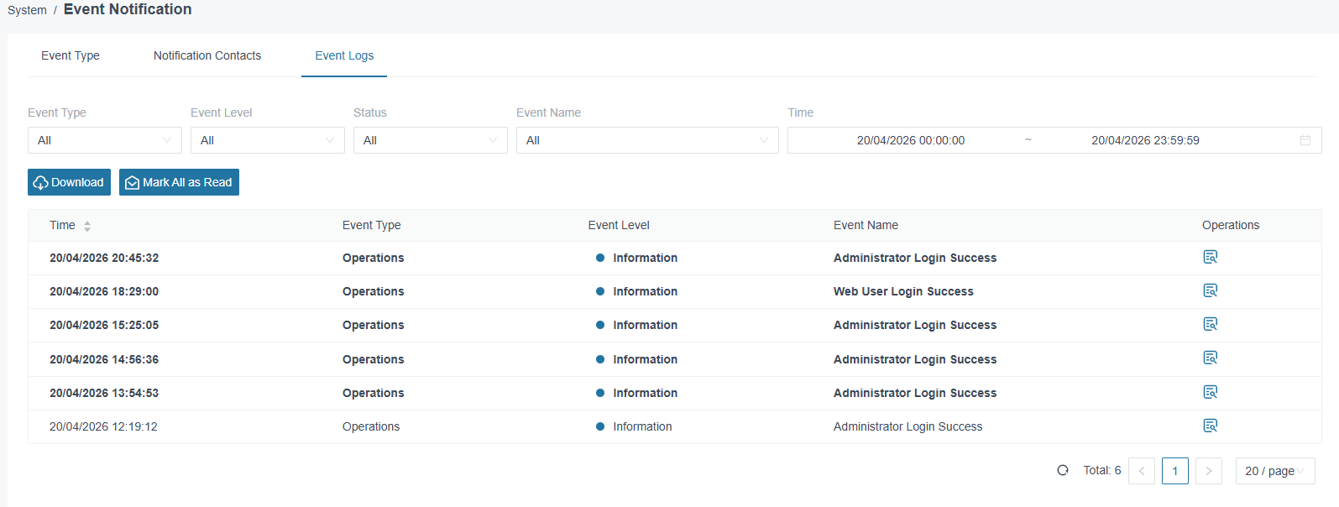Switch to the Event Type tab

coord(71,55)
